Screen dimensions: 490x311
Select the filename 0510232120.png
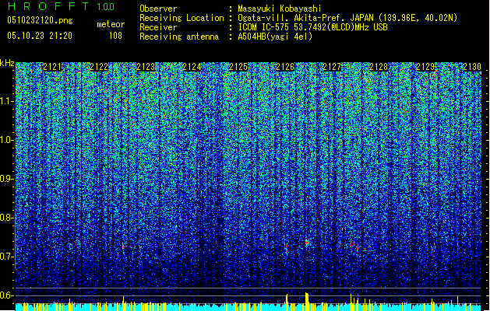pos(40,20)
